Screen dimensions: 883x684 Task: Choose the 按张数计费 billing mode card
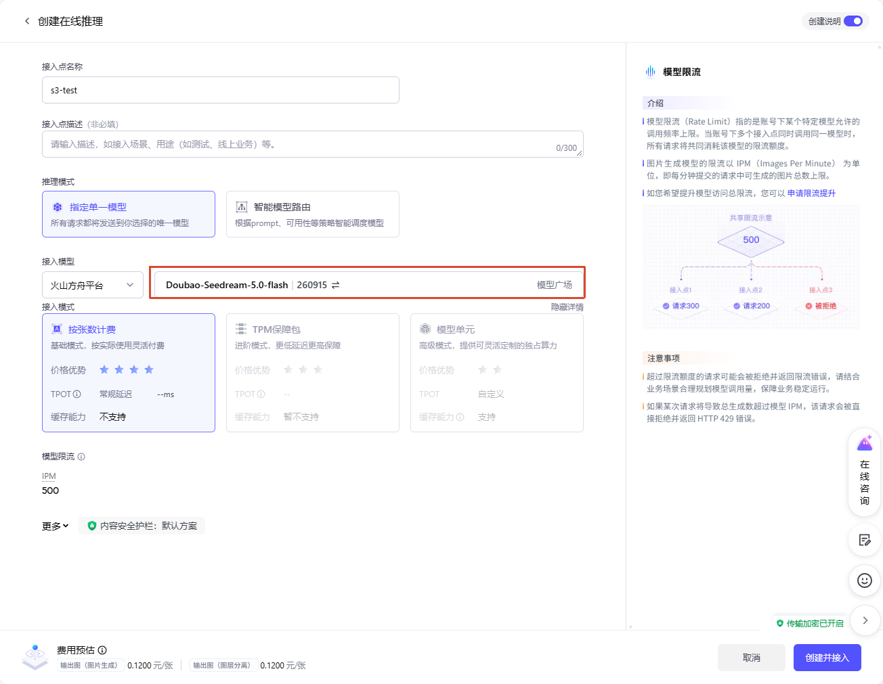click(x=129, y=373)
